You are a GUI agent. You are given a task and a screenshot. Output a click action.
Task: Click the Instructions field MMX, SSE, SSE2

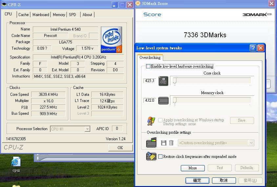click(78, 76)
